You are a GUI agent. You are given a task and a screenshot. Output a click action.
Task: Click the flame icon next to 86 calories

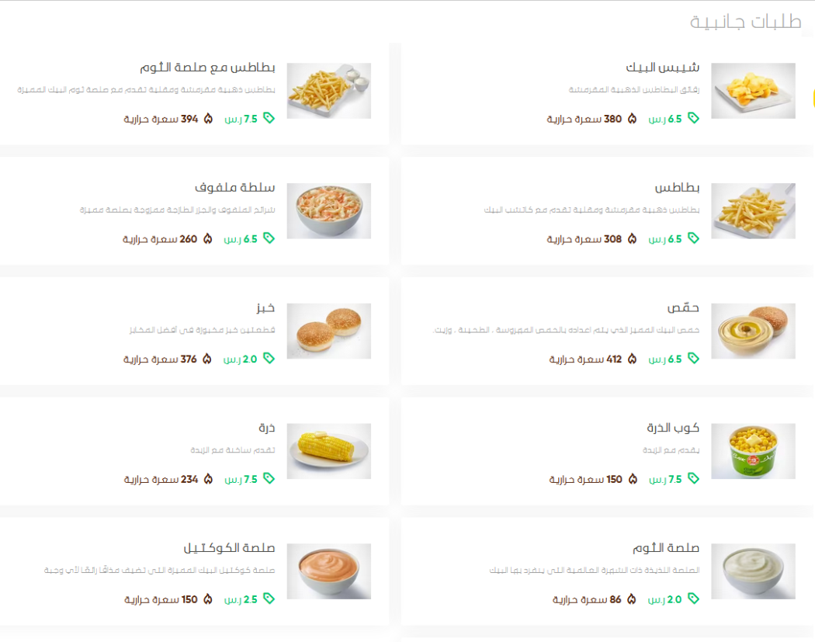[632, 599]
